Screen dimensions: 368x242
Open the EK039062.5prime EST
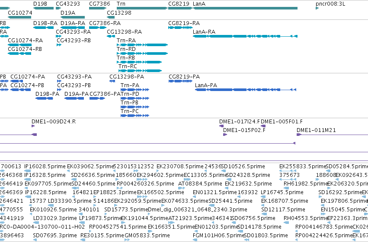coord(68,171)
